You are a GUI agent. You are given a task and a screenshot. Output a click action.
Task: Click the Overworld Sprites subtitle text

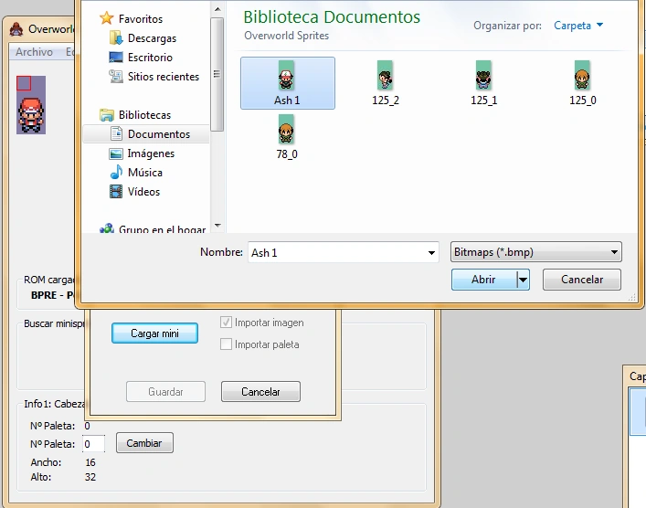point(286,36)
